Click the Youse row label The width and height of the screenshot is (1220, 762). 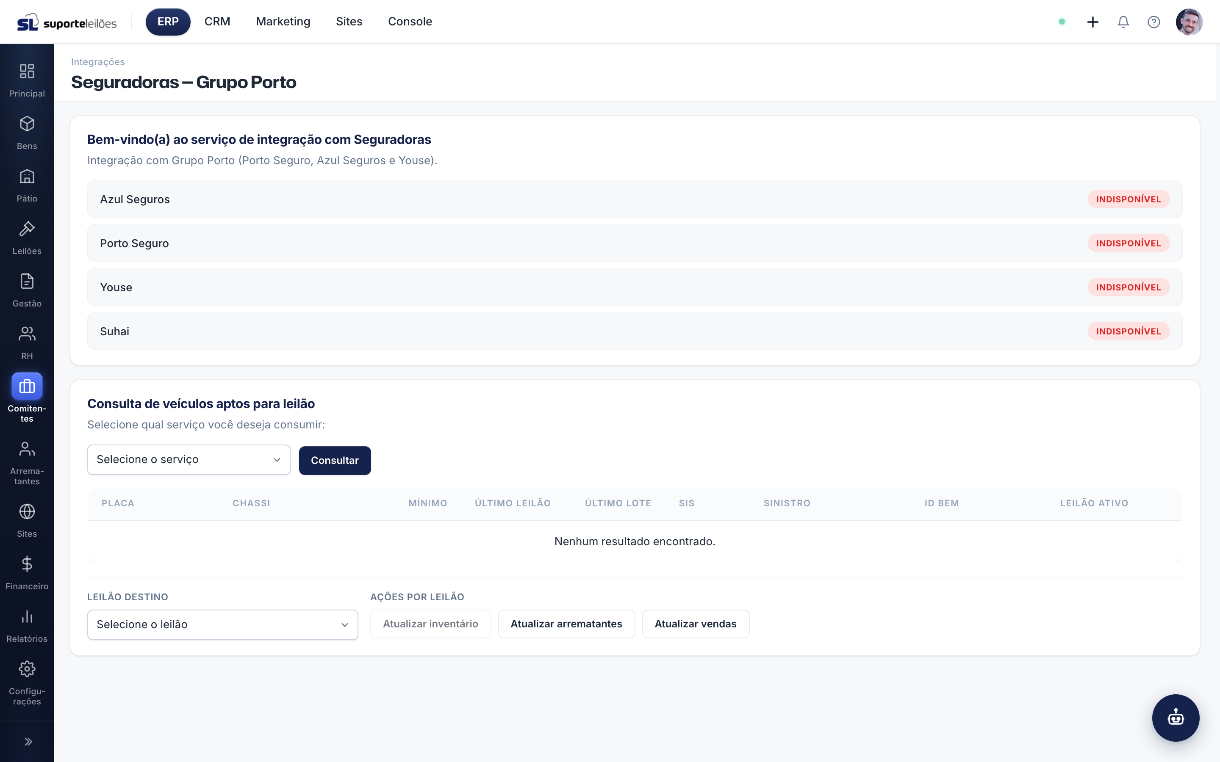[116, 287]
